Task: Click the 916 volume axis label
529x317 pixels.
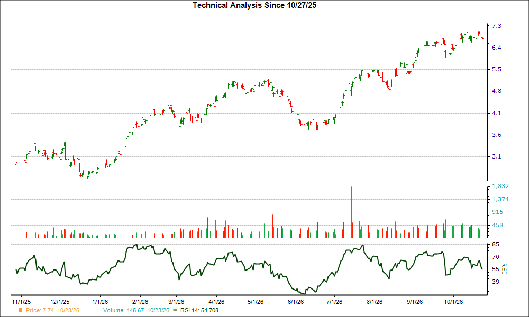Action: [497, 212]
